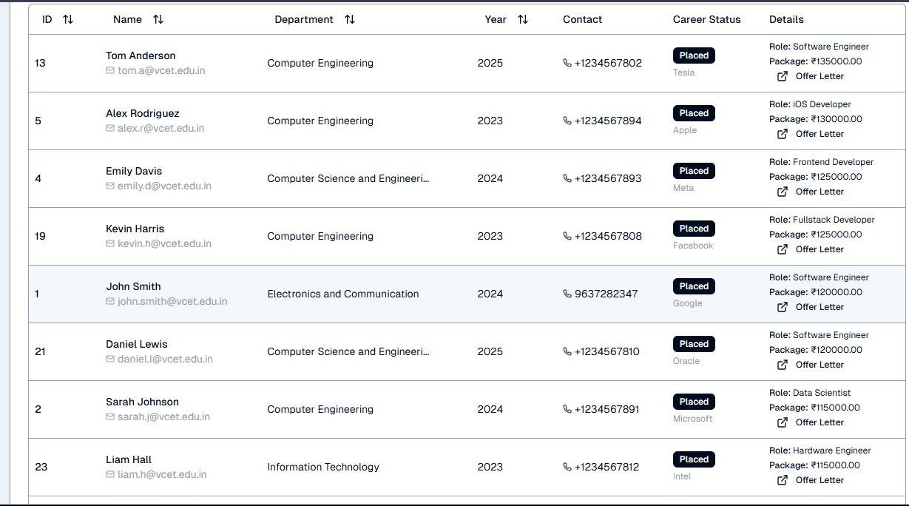909x506 pixels.
Task: Open the Offer Letter for Kevin Harris
Action: (x=819, y=249)
